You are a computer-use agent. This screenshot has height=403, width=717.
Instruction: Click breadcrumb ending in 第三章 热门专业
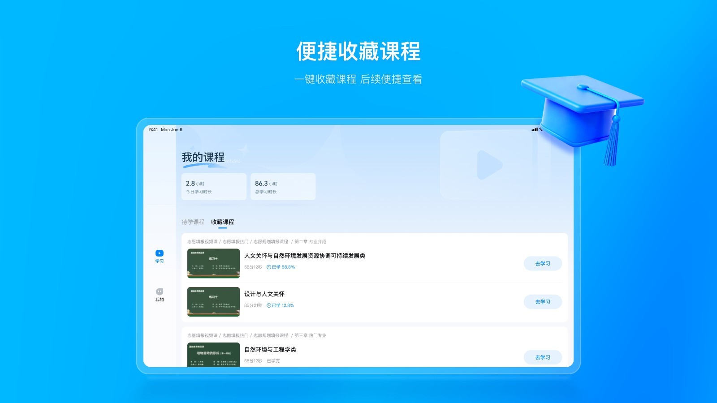[256, 336]
